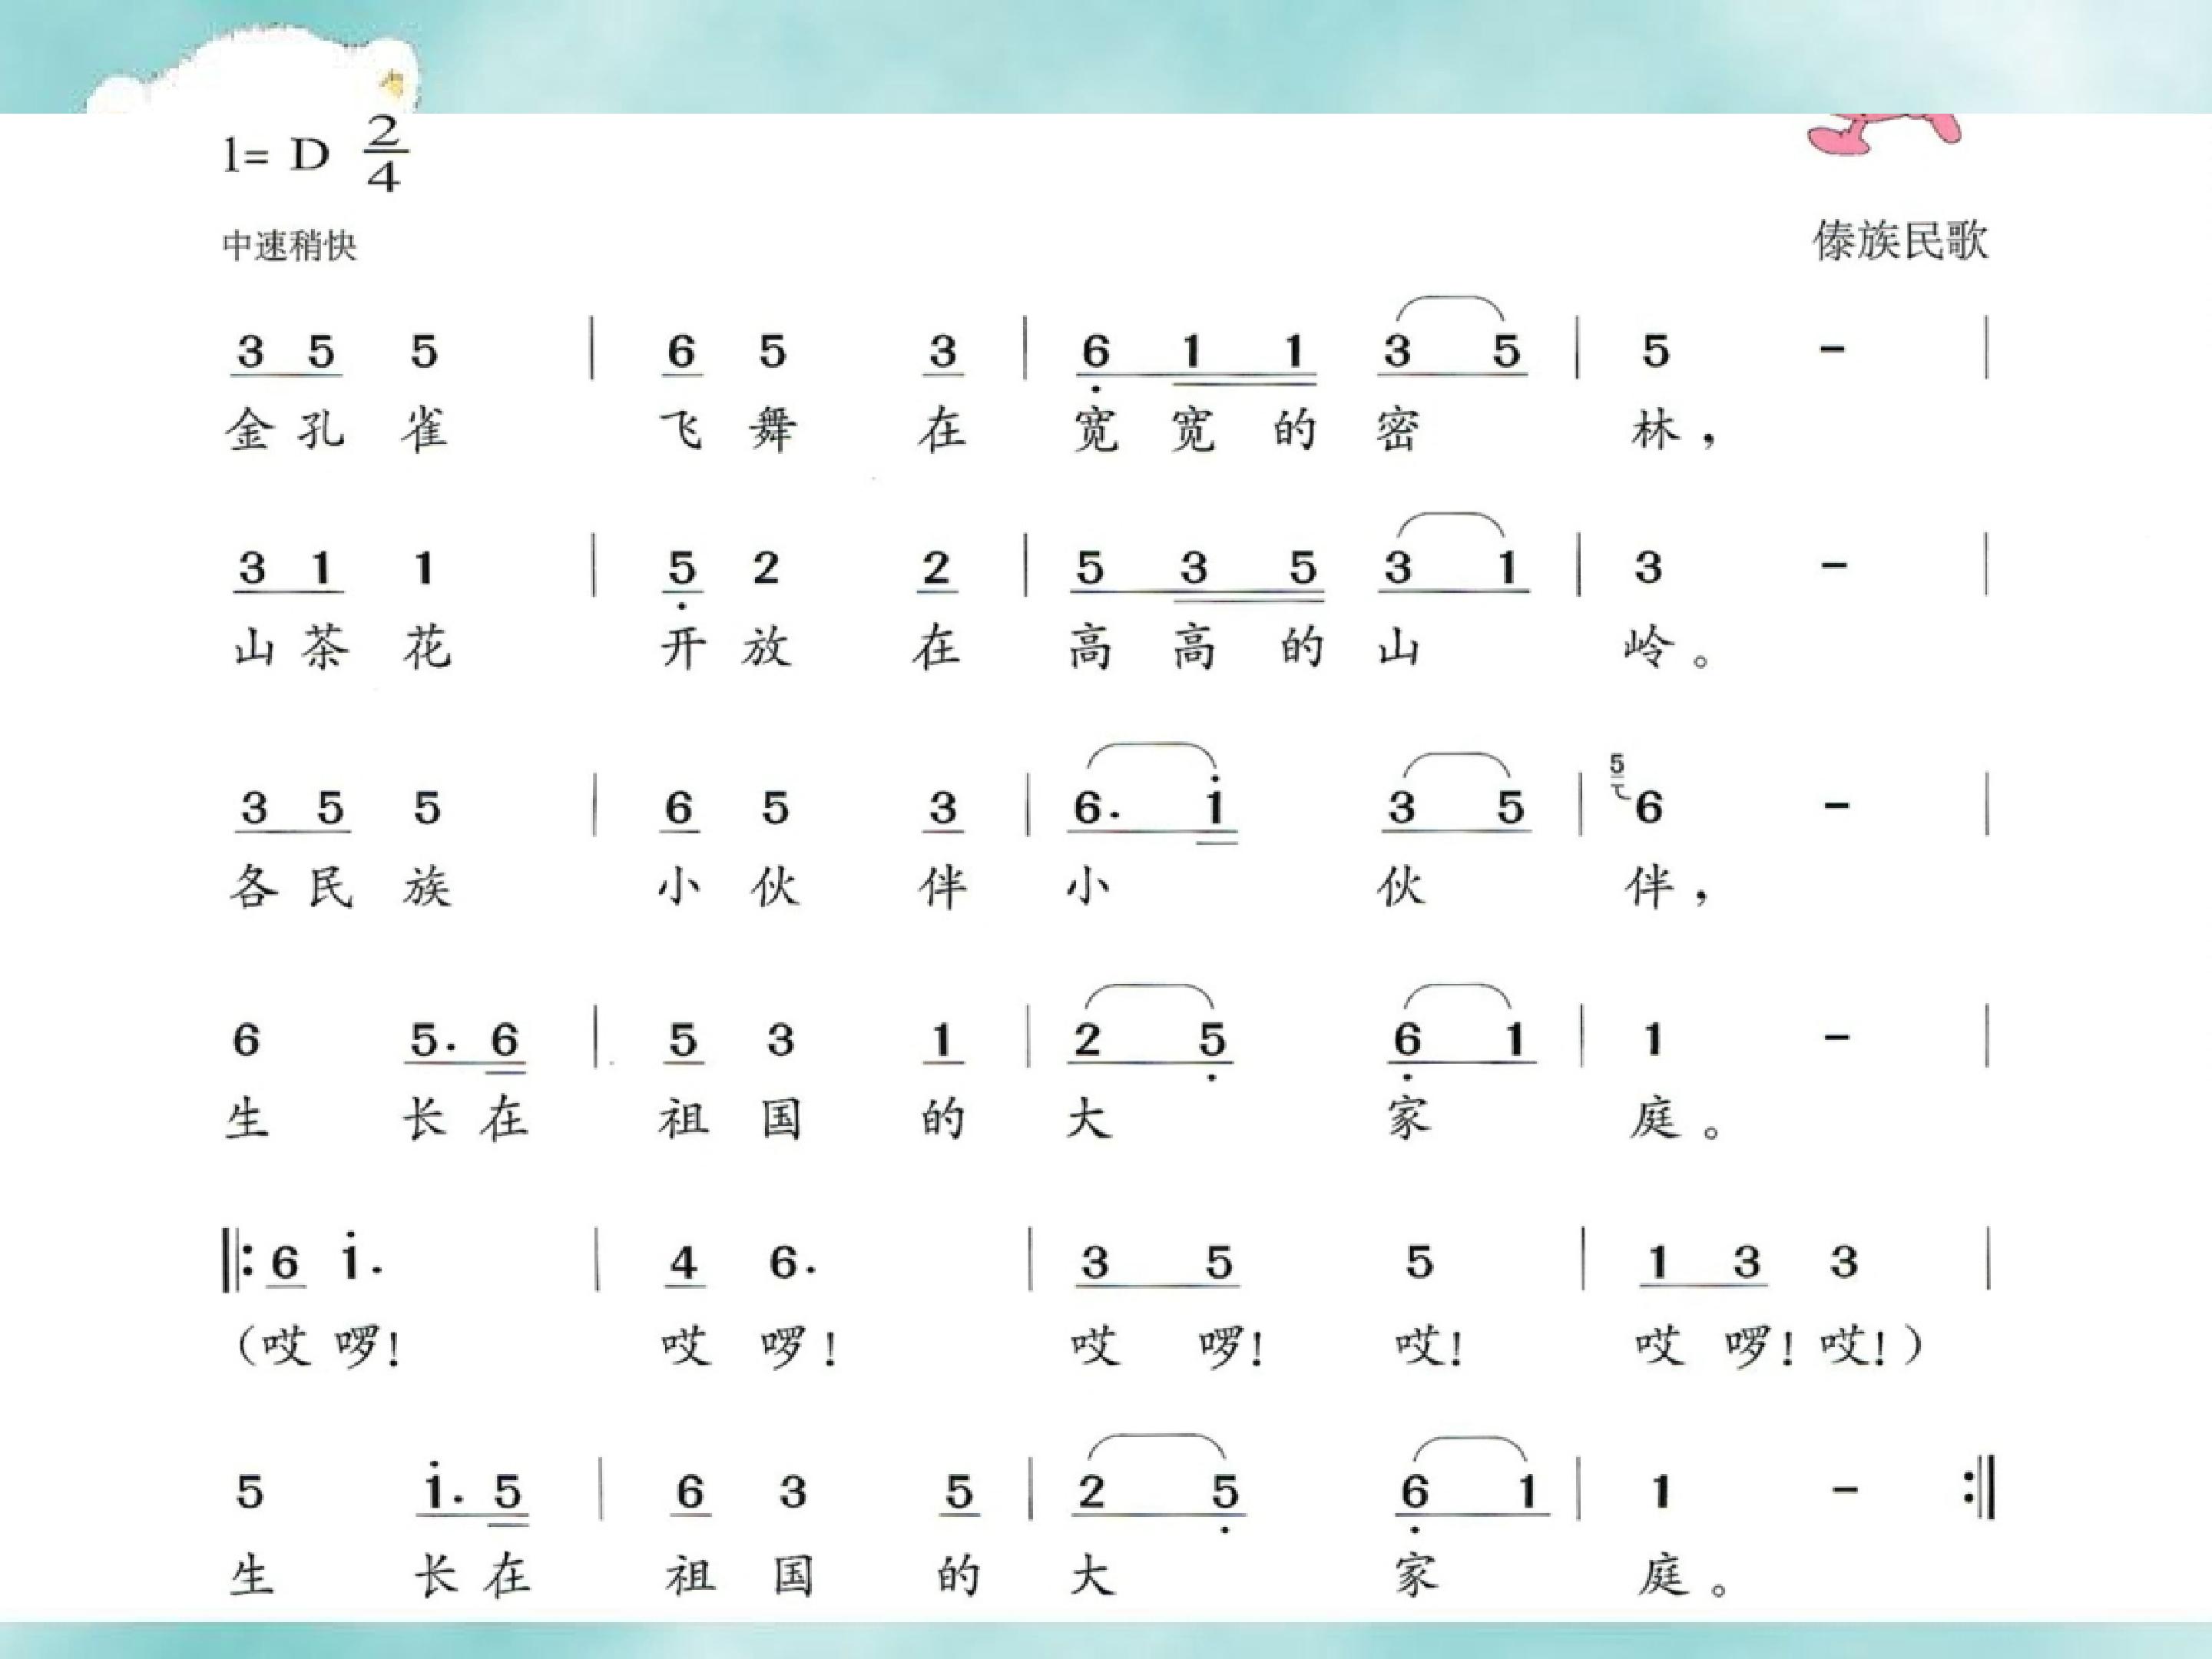Click the lyric "(哎" with opening parenthesis
The image size is (2212, 1659).
coord(272,1346)
